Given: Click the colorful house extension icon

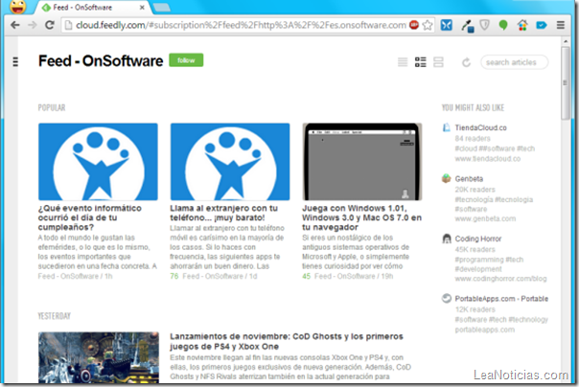Looking at the screenshot, I should (x=522, y=25).
